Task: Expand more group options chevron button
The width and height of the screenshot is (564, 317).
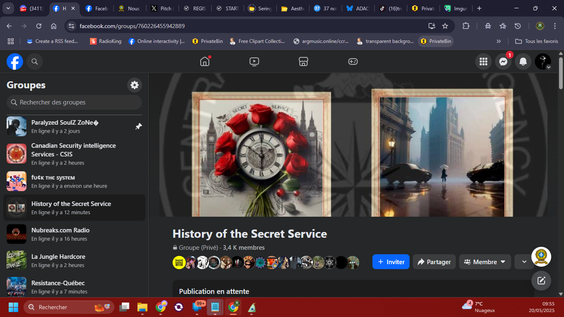Action: 524,262
